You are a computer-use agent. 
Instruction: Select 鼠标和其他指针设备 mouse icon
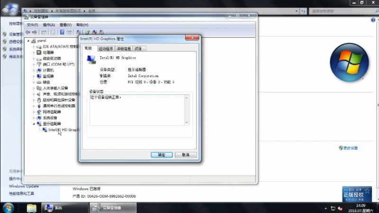pyautogui.click(x=39, y=100)
